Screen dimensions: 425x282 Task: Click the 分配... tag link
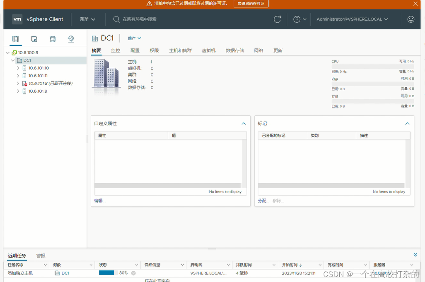point(263,201)
